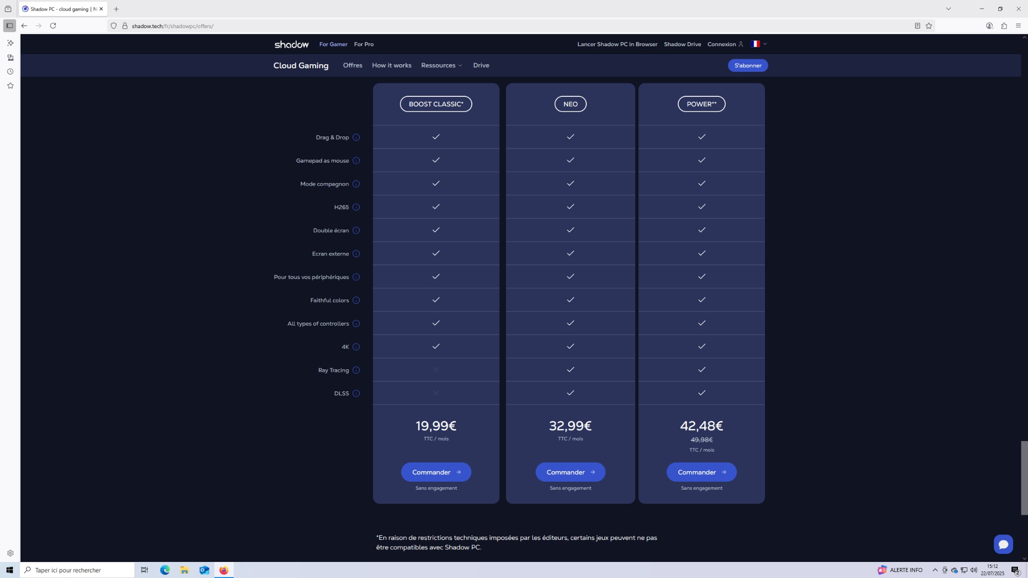The width and height of the screenshot is (1028, 578).
Task: Open the 4K info icon
Action: click(356, 347)
